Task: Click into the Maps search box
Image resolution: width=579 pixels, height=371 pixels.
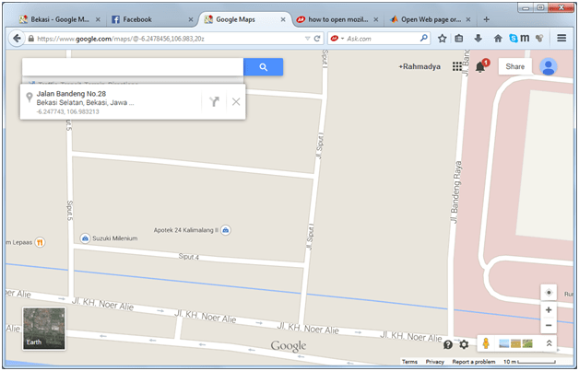Action: tap(132, 67)
